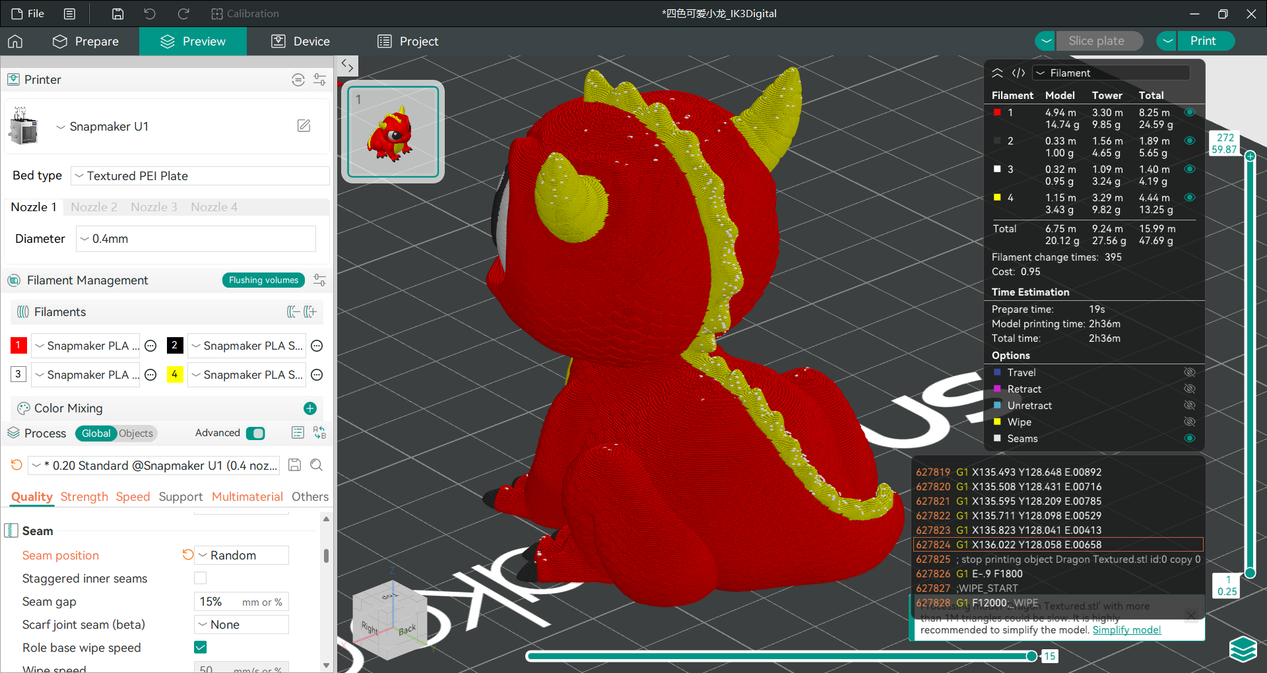1267x673 pixels.
Task: Toggle visibility of filament 3
Action: coord(1189,170)
